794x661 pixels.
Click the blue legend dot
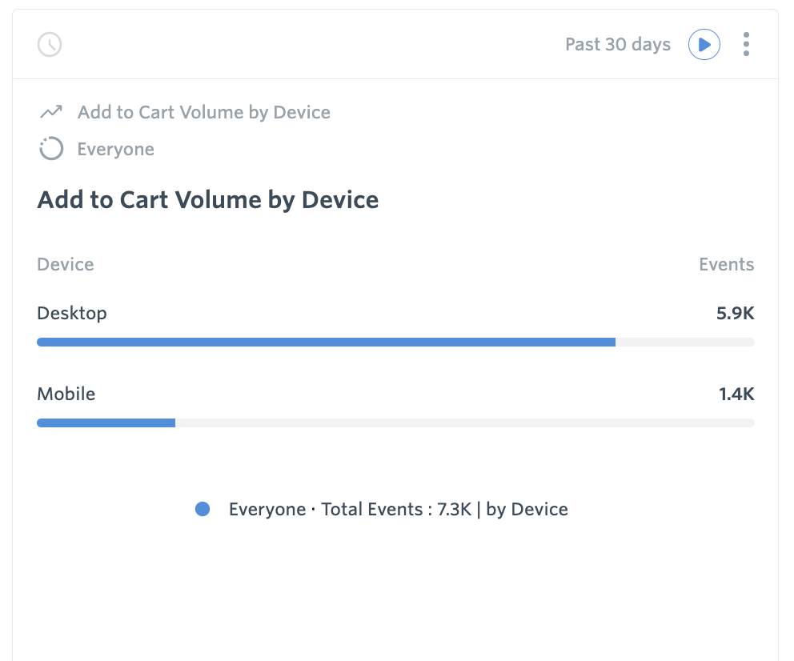[x=203, y=509]
